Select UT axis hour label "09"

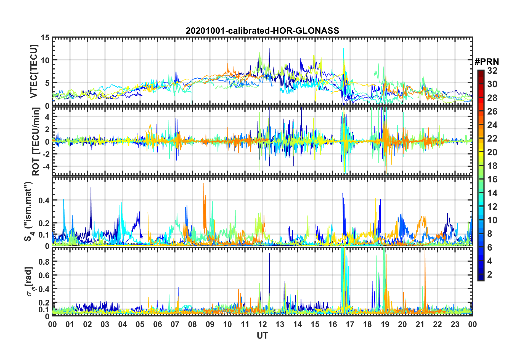[210, 324]
